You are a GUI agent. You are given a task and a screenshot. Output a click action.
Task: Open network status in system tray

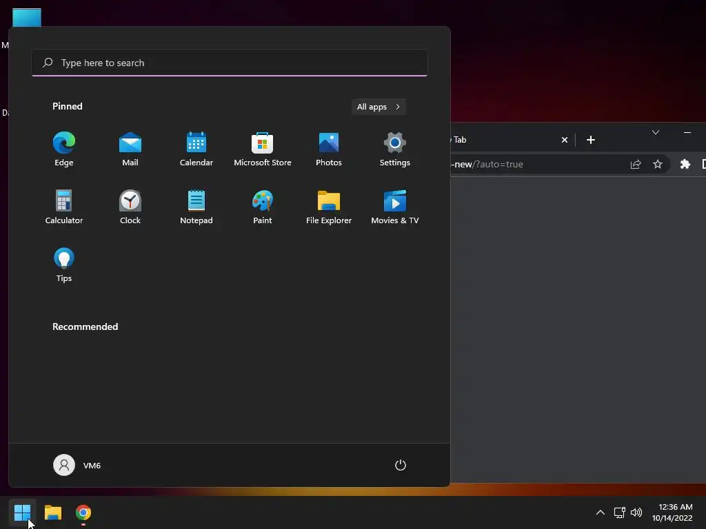click(620, 512)
